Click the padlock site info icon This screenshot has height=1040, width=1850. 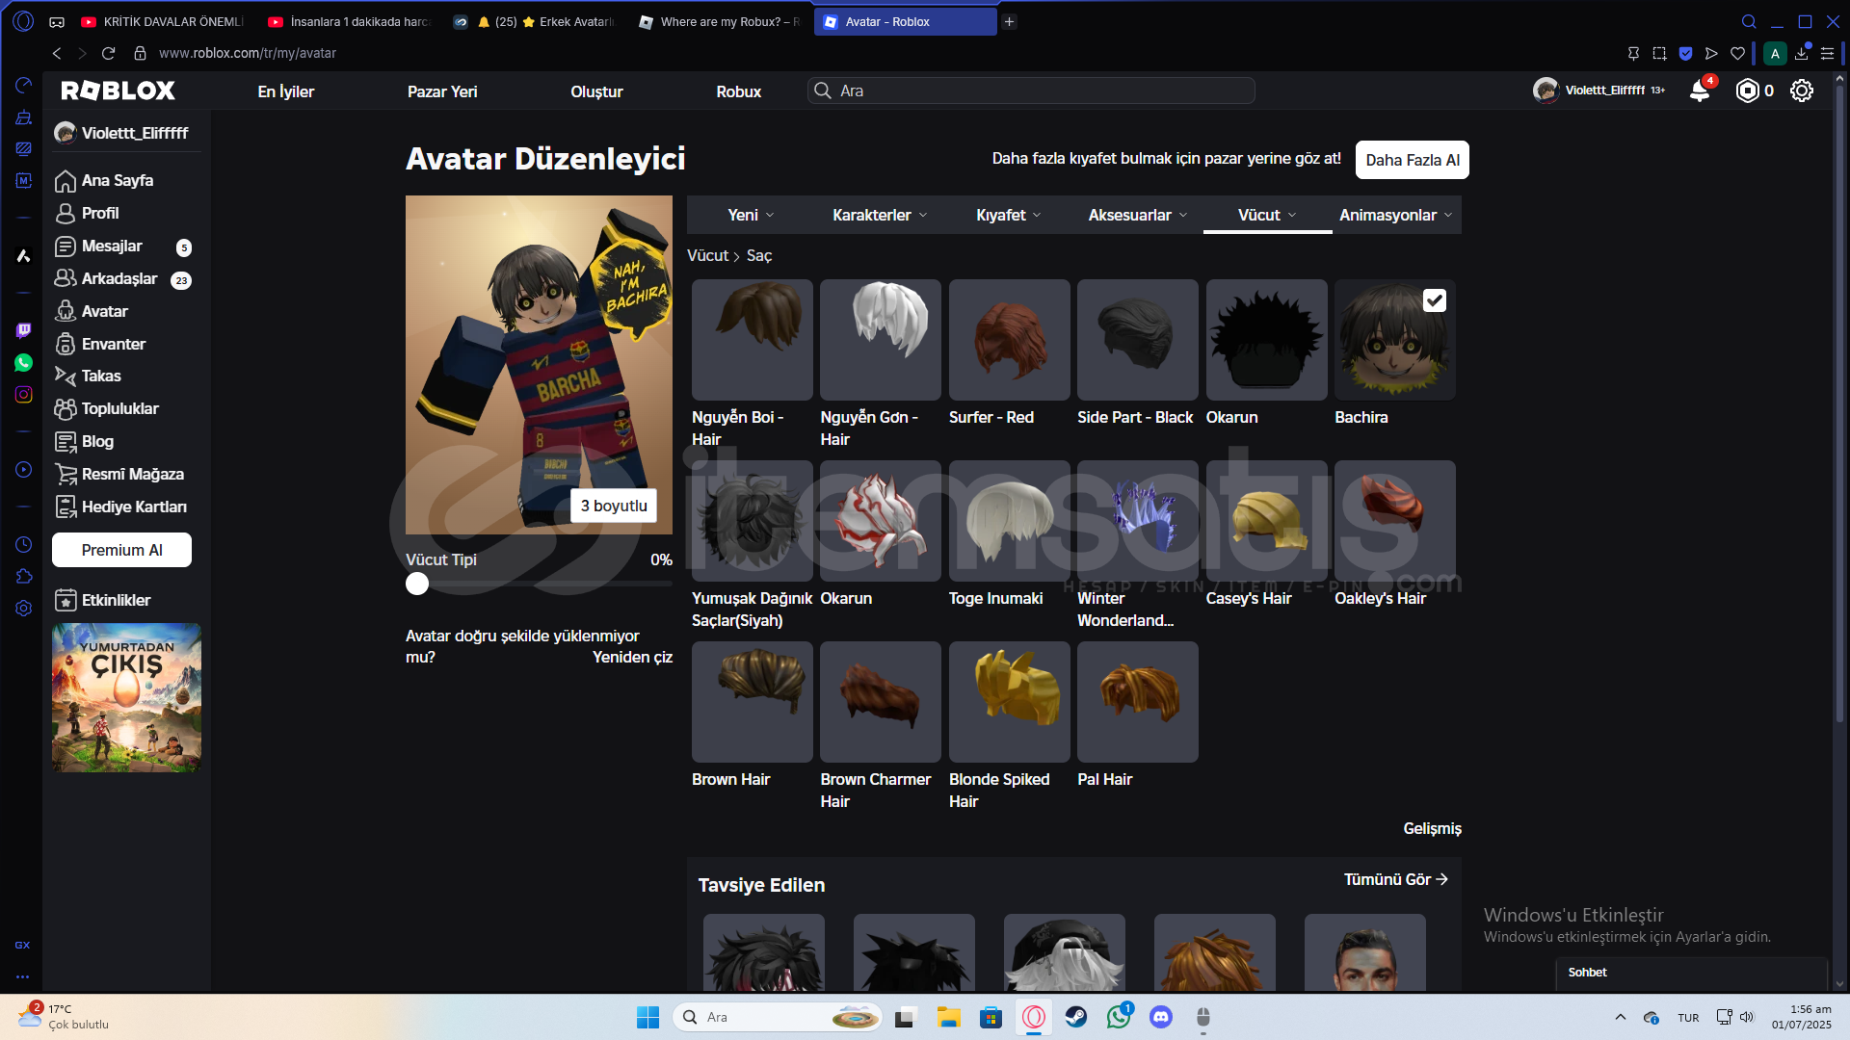140,53
